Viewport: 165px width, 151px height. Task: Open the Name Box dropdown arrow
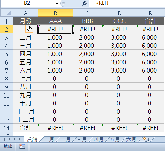56,3
